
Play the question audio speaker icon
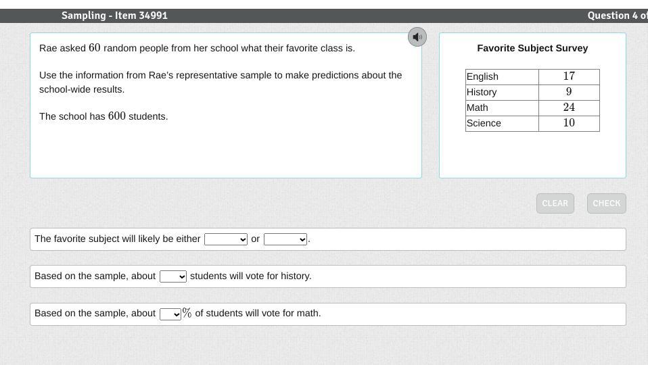pos(417,37)
